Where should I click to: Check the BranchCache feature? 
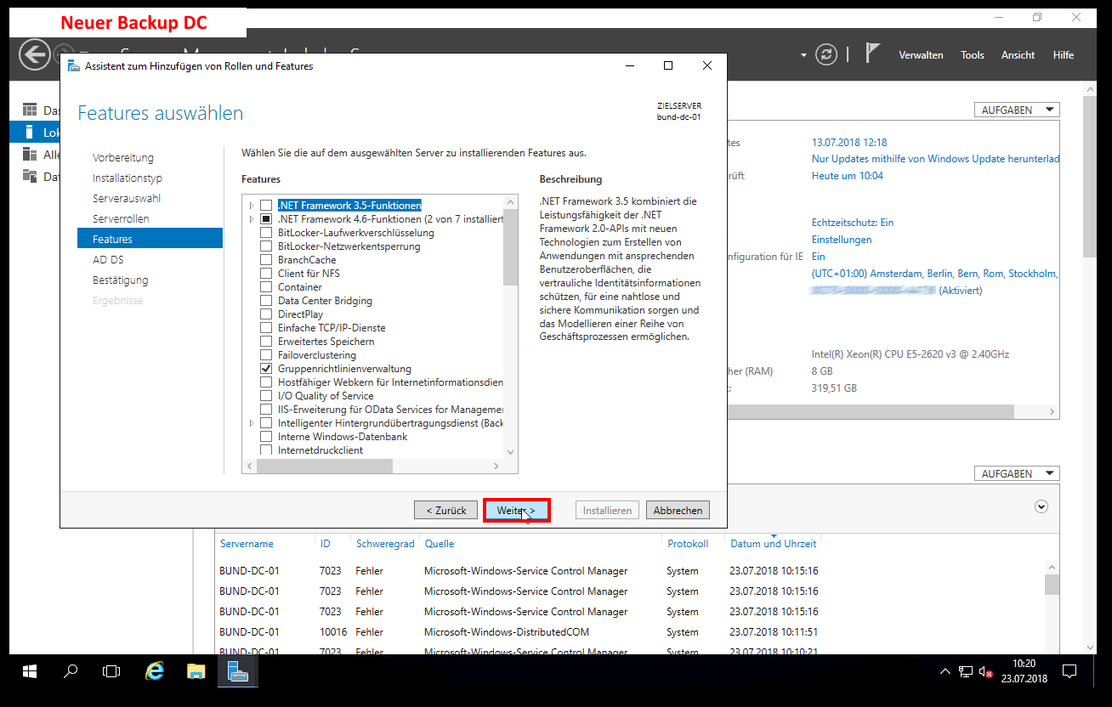tap(266, 260)
